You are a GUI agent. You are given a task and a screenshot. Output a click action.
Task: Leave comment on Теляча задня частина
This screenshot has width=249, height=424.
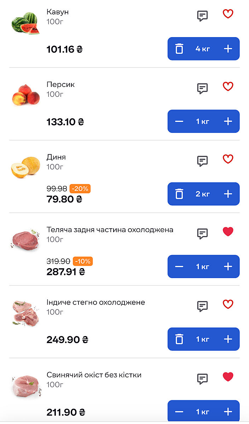pos(202,234)
